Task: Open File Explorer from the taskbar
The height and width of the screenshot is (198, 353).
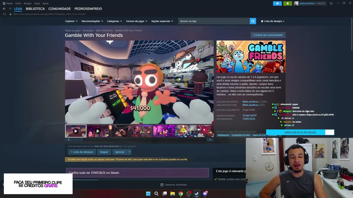Action: pyautogui.click(x=173, y=194)
